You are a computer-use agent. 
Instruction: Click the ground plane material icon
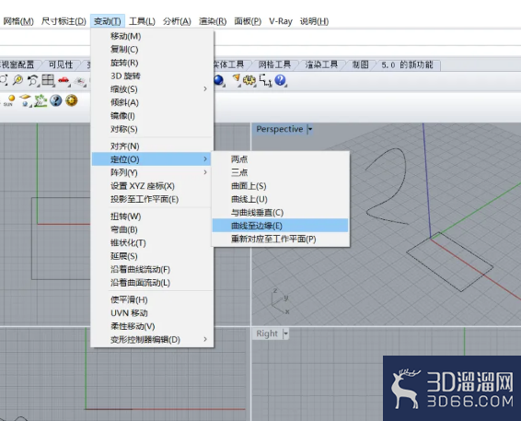pos(25,100)
